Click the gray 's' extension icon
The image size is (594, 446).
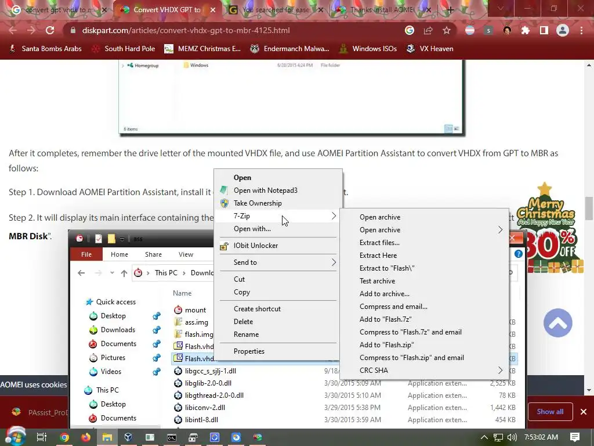tap(488, 30)
